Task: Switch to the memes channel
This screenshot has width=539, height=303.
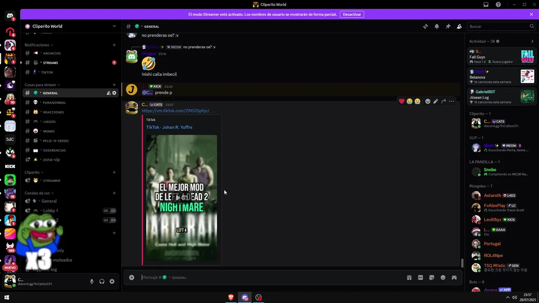Action: coord(71,131)
